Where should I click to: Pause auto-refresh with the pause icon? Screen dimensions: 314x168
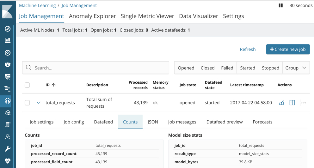point(280,5)
